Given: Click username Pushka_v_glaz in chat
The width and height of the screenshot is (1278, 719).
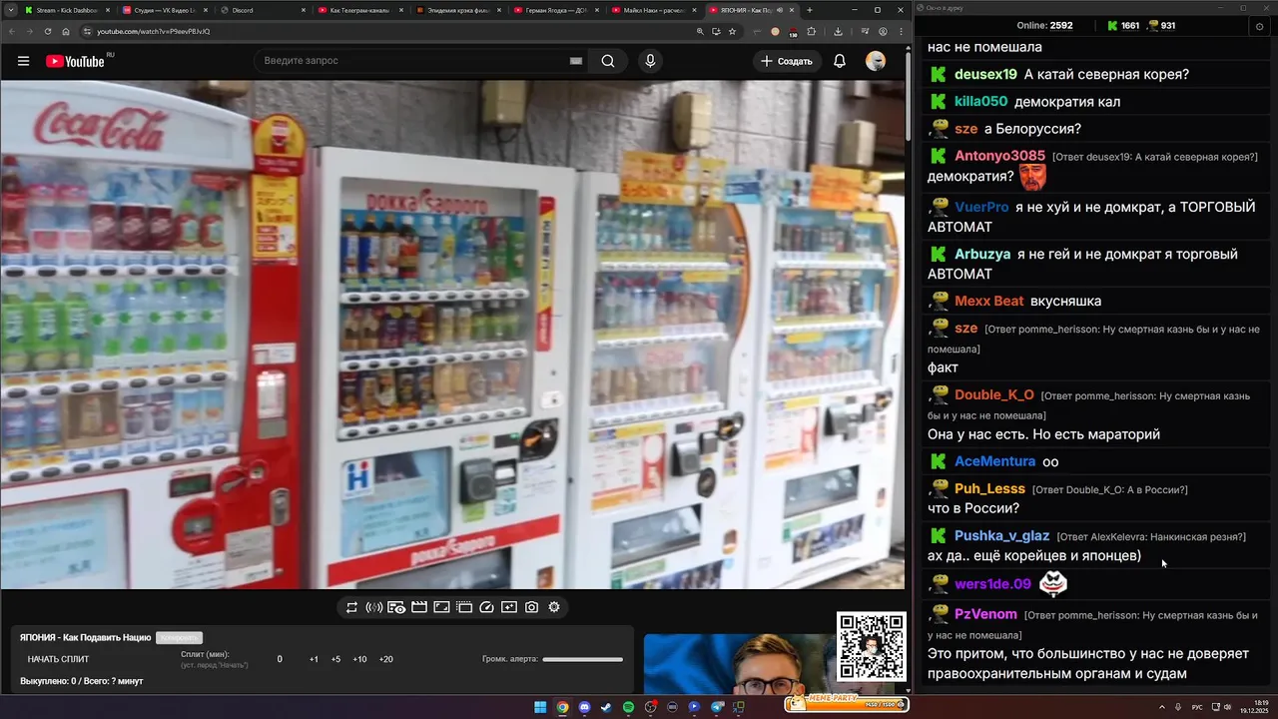Looking at the screenshot, I should [1001, 536].
